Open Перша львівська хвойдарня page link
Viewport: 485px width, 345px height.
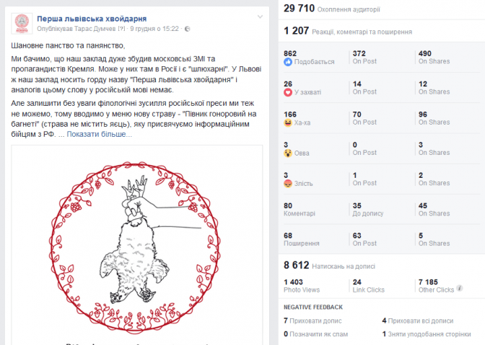point(92,19)
